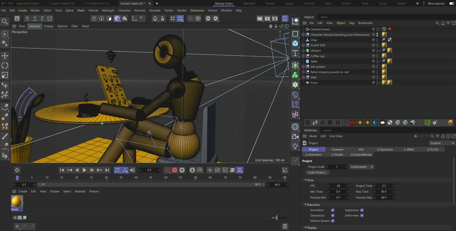Click the Cube primitive icon

[295, 43]
